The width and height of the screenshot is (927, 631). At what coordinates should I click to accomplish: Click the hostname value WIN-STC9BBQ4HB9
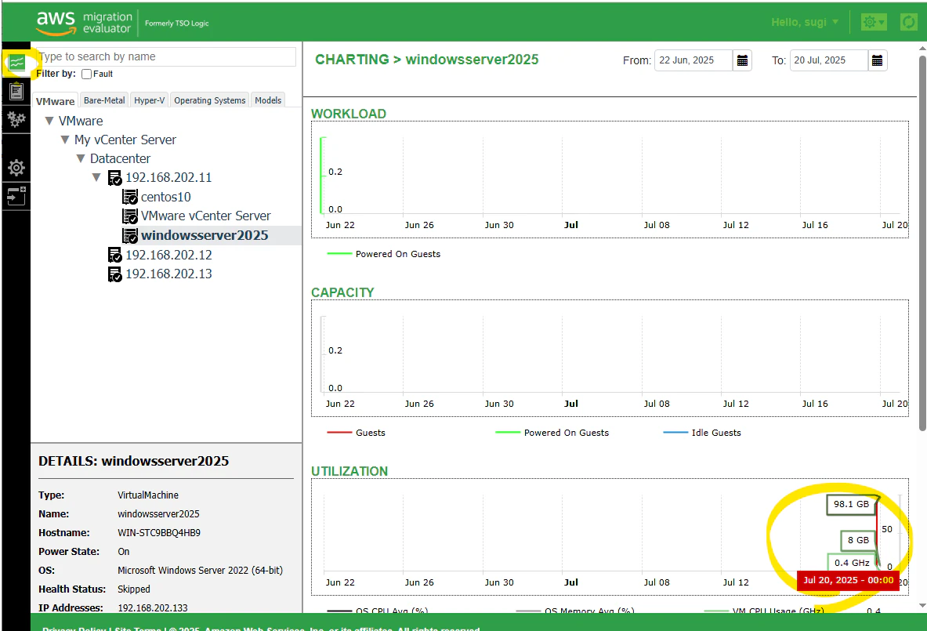pos(159,533)
